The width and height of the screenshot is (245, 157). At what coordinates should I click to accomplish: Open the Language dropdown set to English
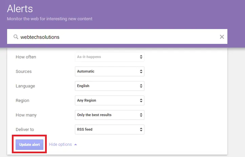click(109, 86)
